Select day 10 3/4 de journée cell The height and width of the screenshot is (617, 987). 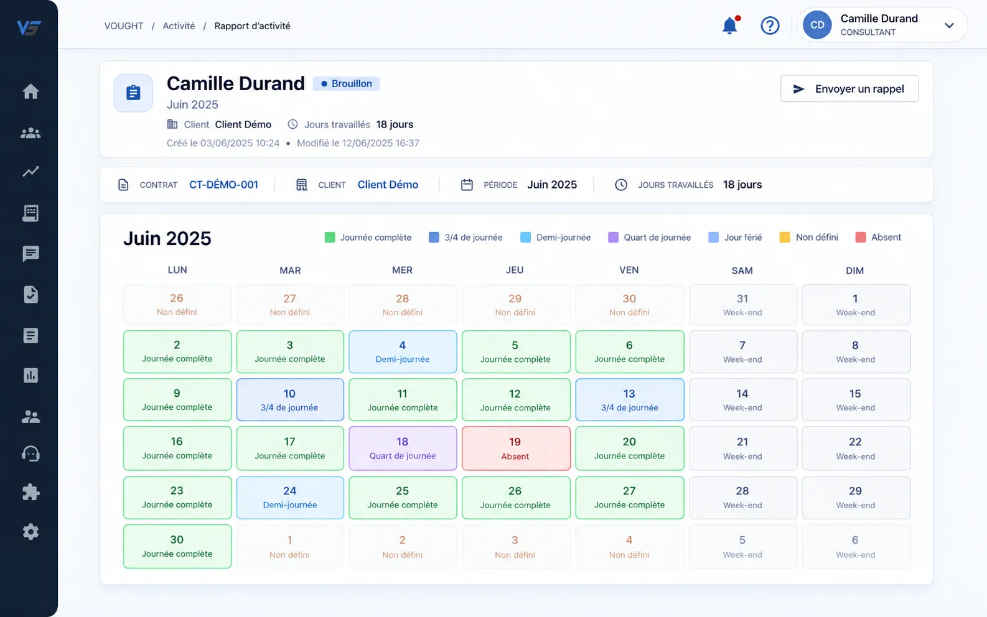point(290,400)
